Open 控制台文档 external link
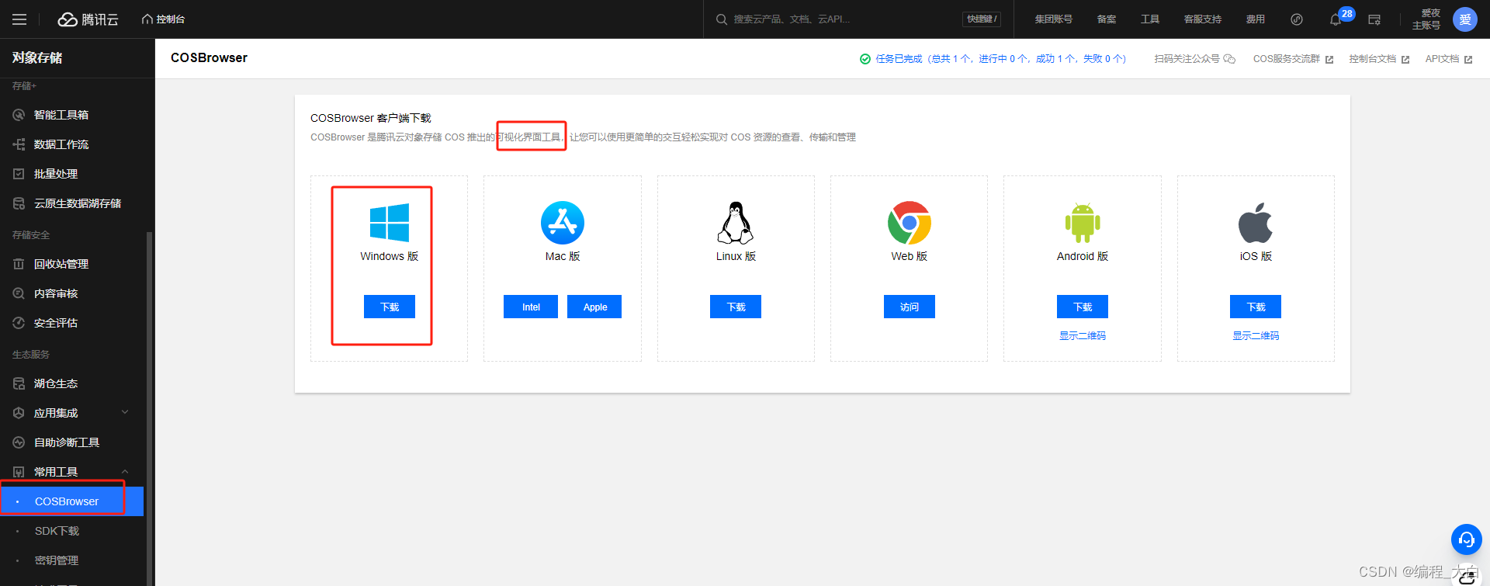 point(1379,59)
